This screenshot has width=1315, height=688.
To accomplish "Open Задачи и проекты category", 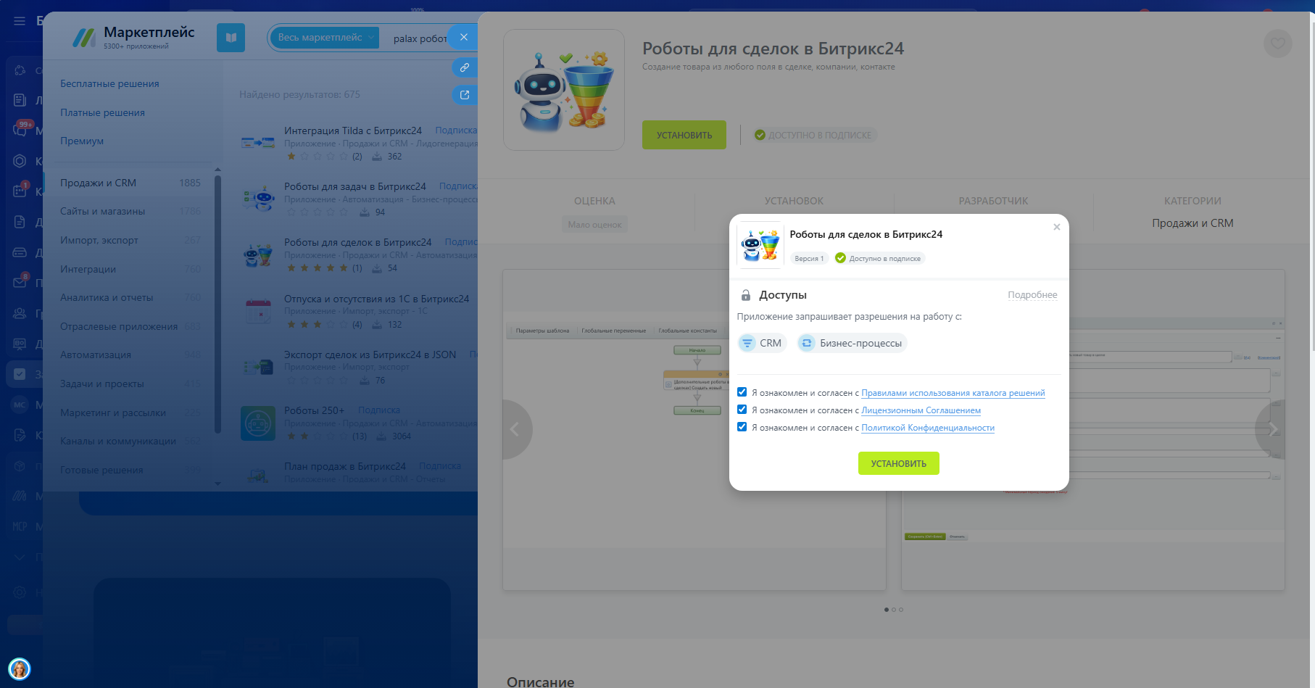I will click(130, 384).
